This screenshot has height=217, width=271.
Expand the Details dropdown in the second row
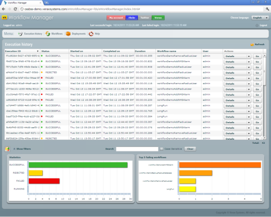point(249,61)
